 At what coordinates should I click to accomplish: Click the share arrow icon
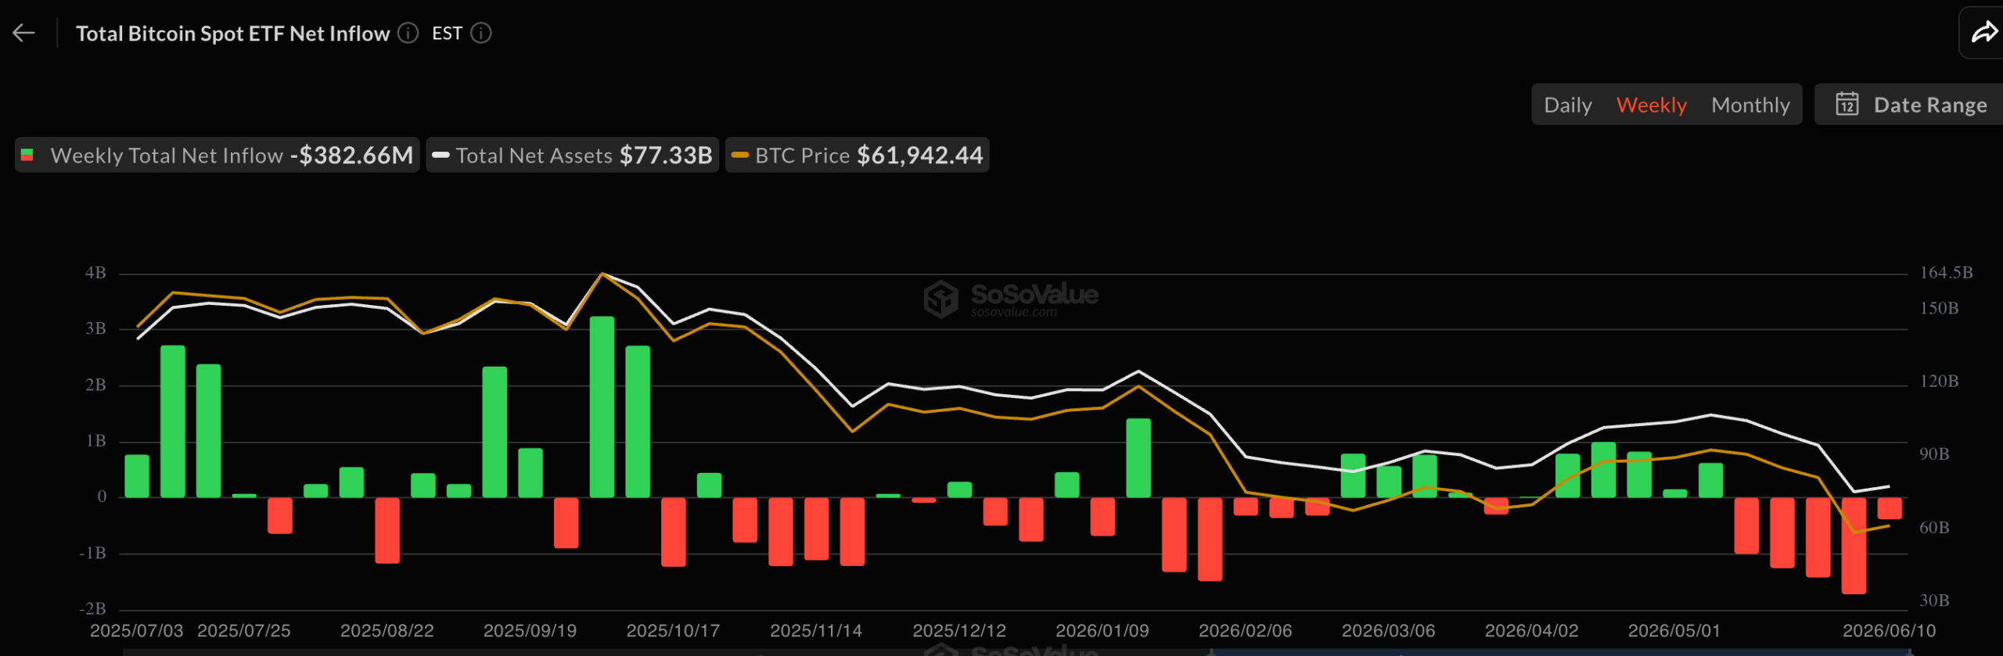point(1984,33)
